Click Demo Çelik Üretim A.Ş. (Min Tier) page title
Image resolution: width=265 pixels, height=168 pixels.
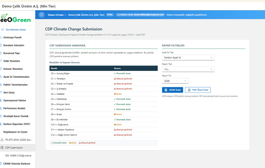pos(28,6)
